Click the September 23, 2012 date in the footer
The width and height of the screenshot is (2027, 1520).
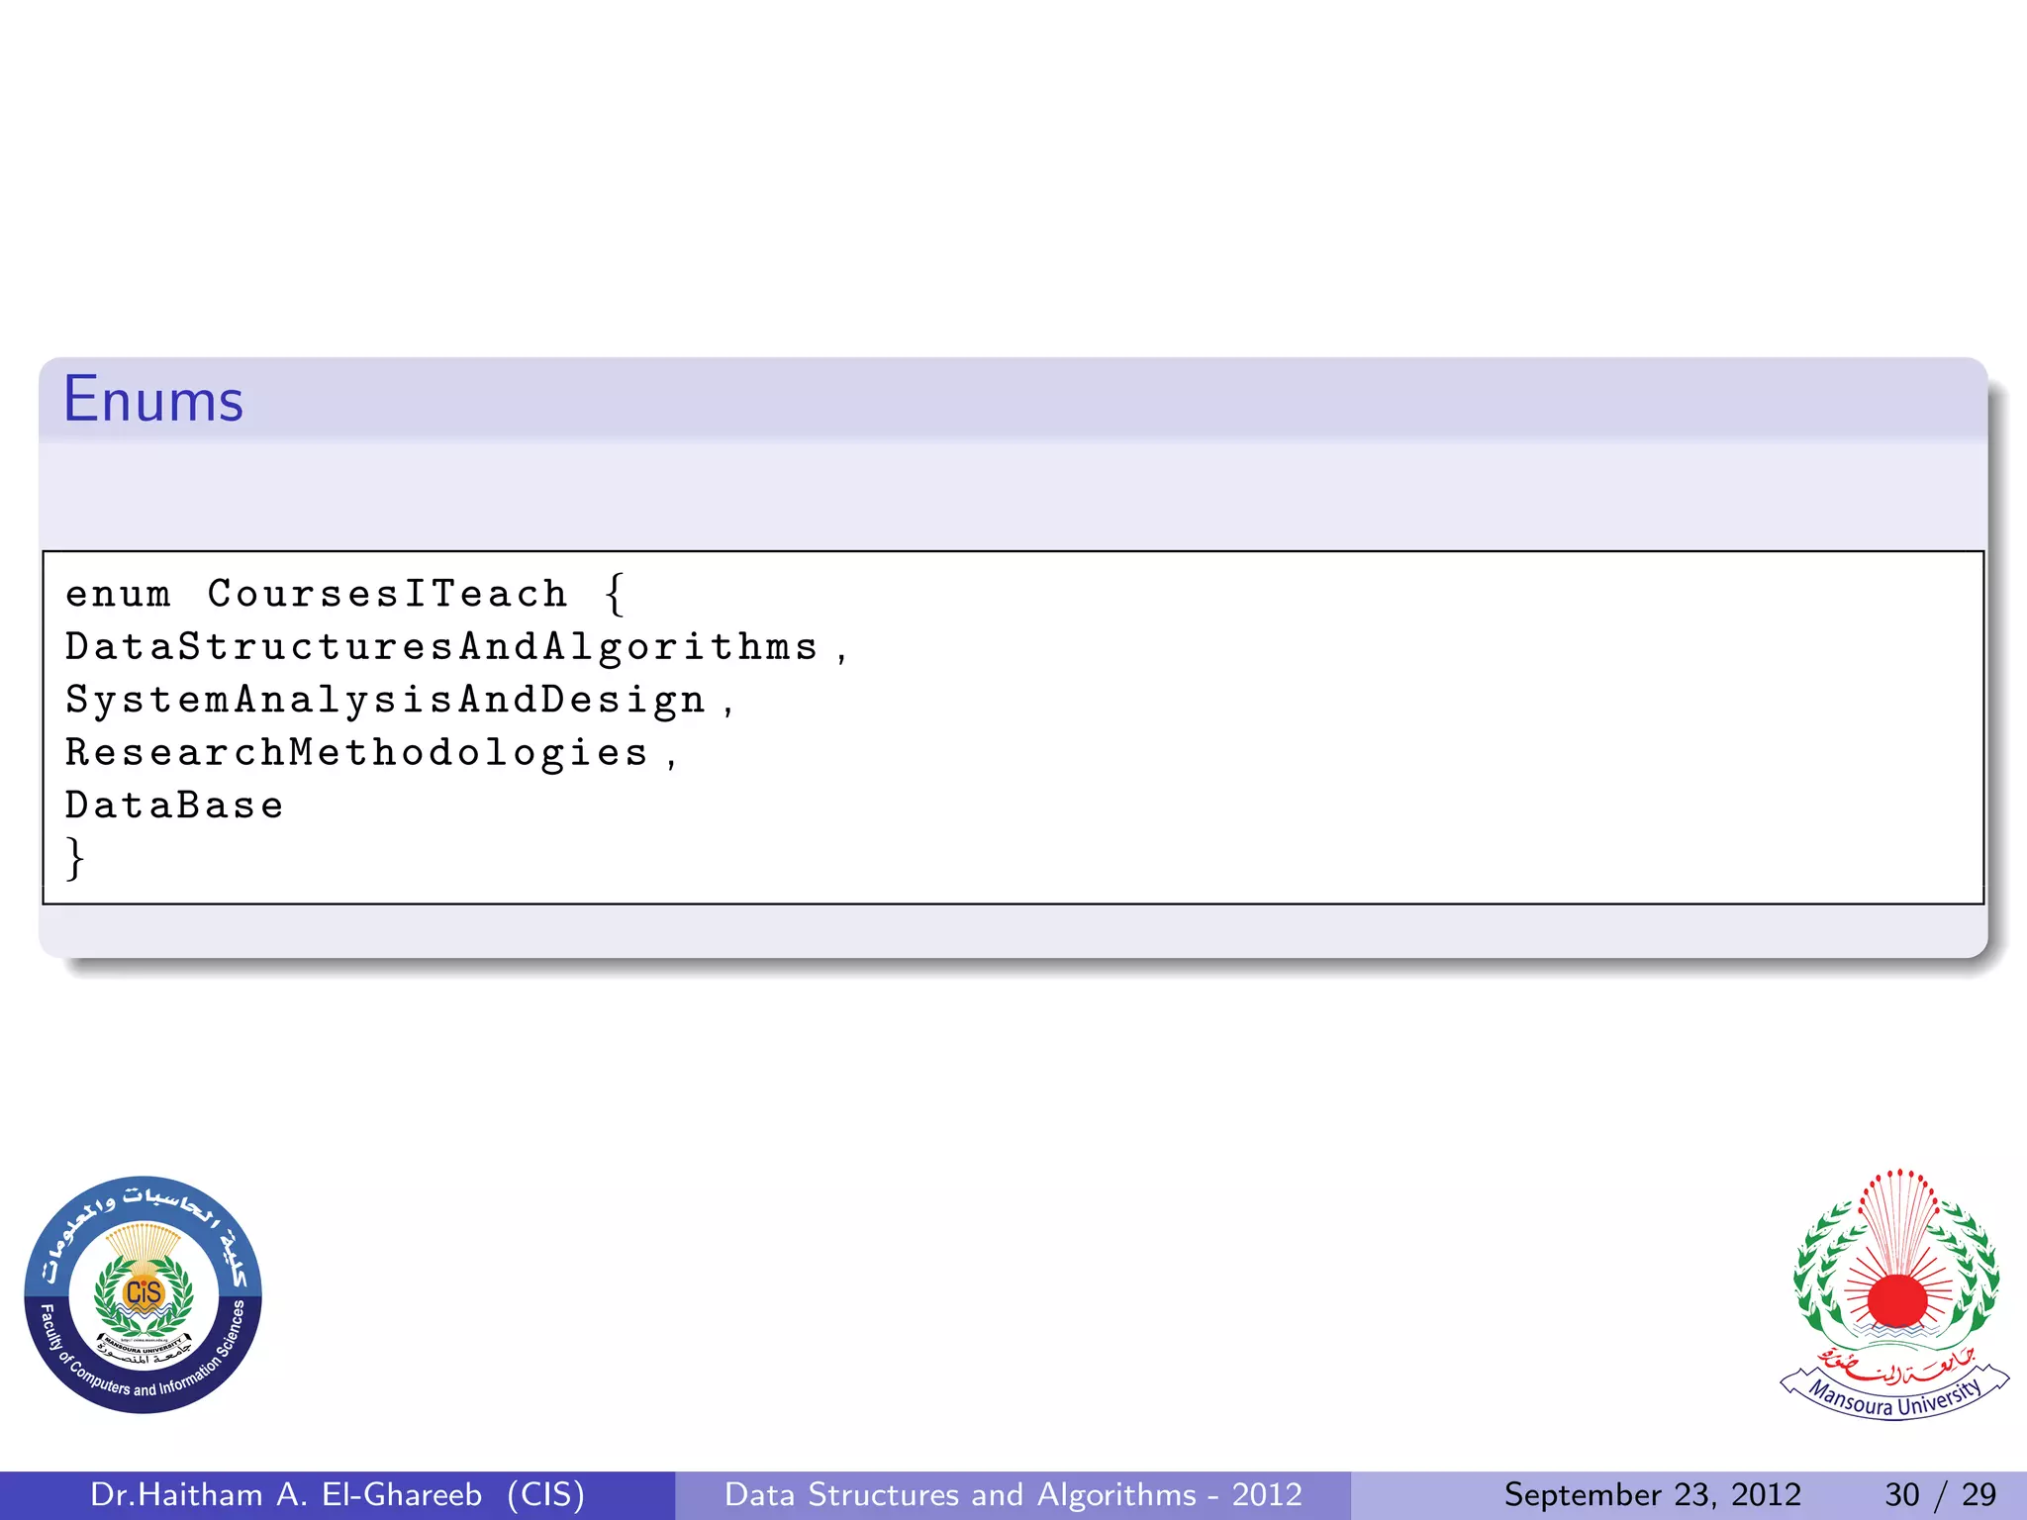[x=1652, y=1494]
